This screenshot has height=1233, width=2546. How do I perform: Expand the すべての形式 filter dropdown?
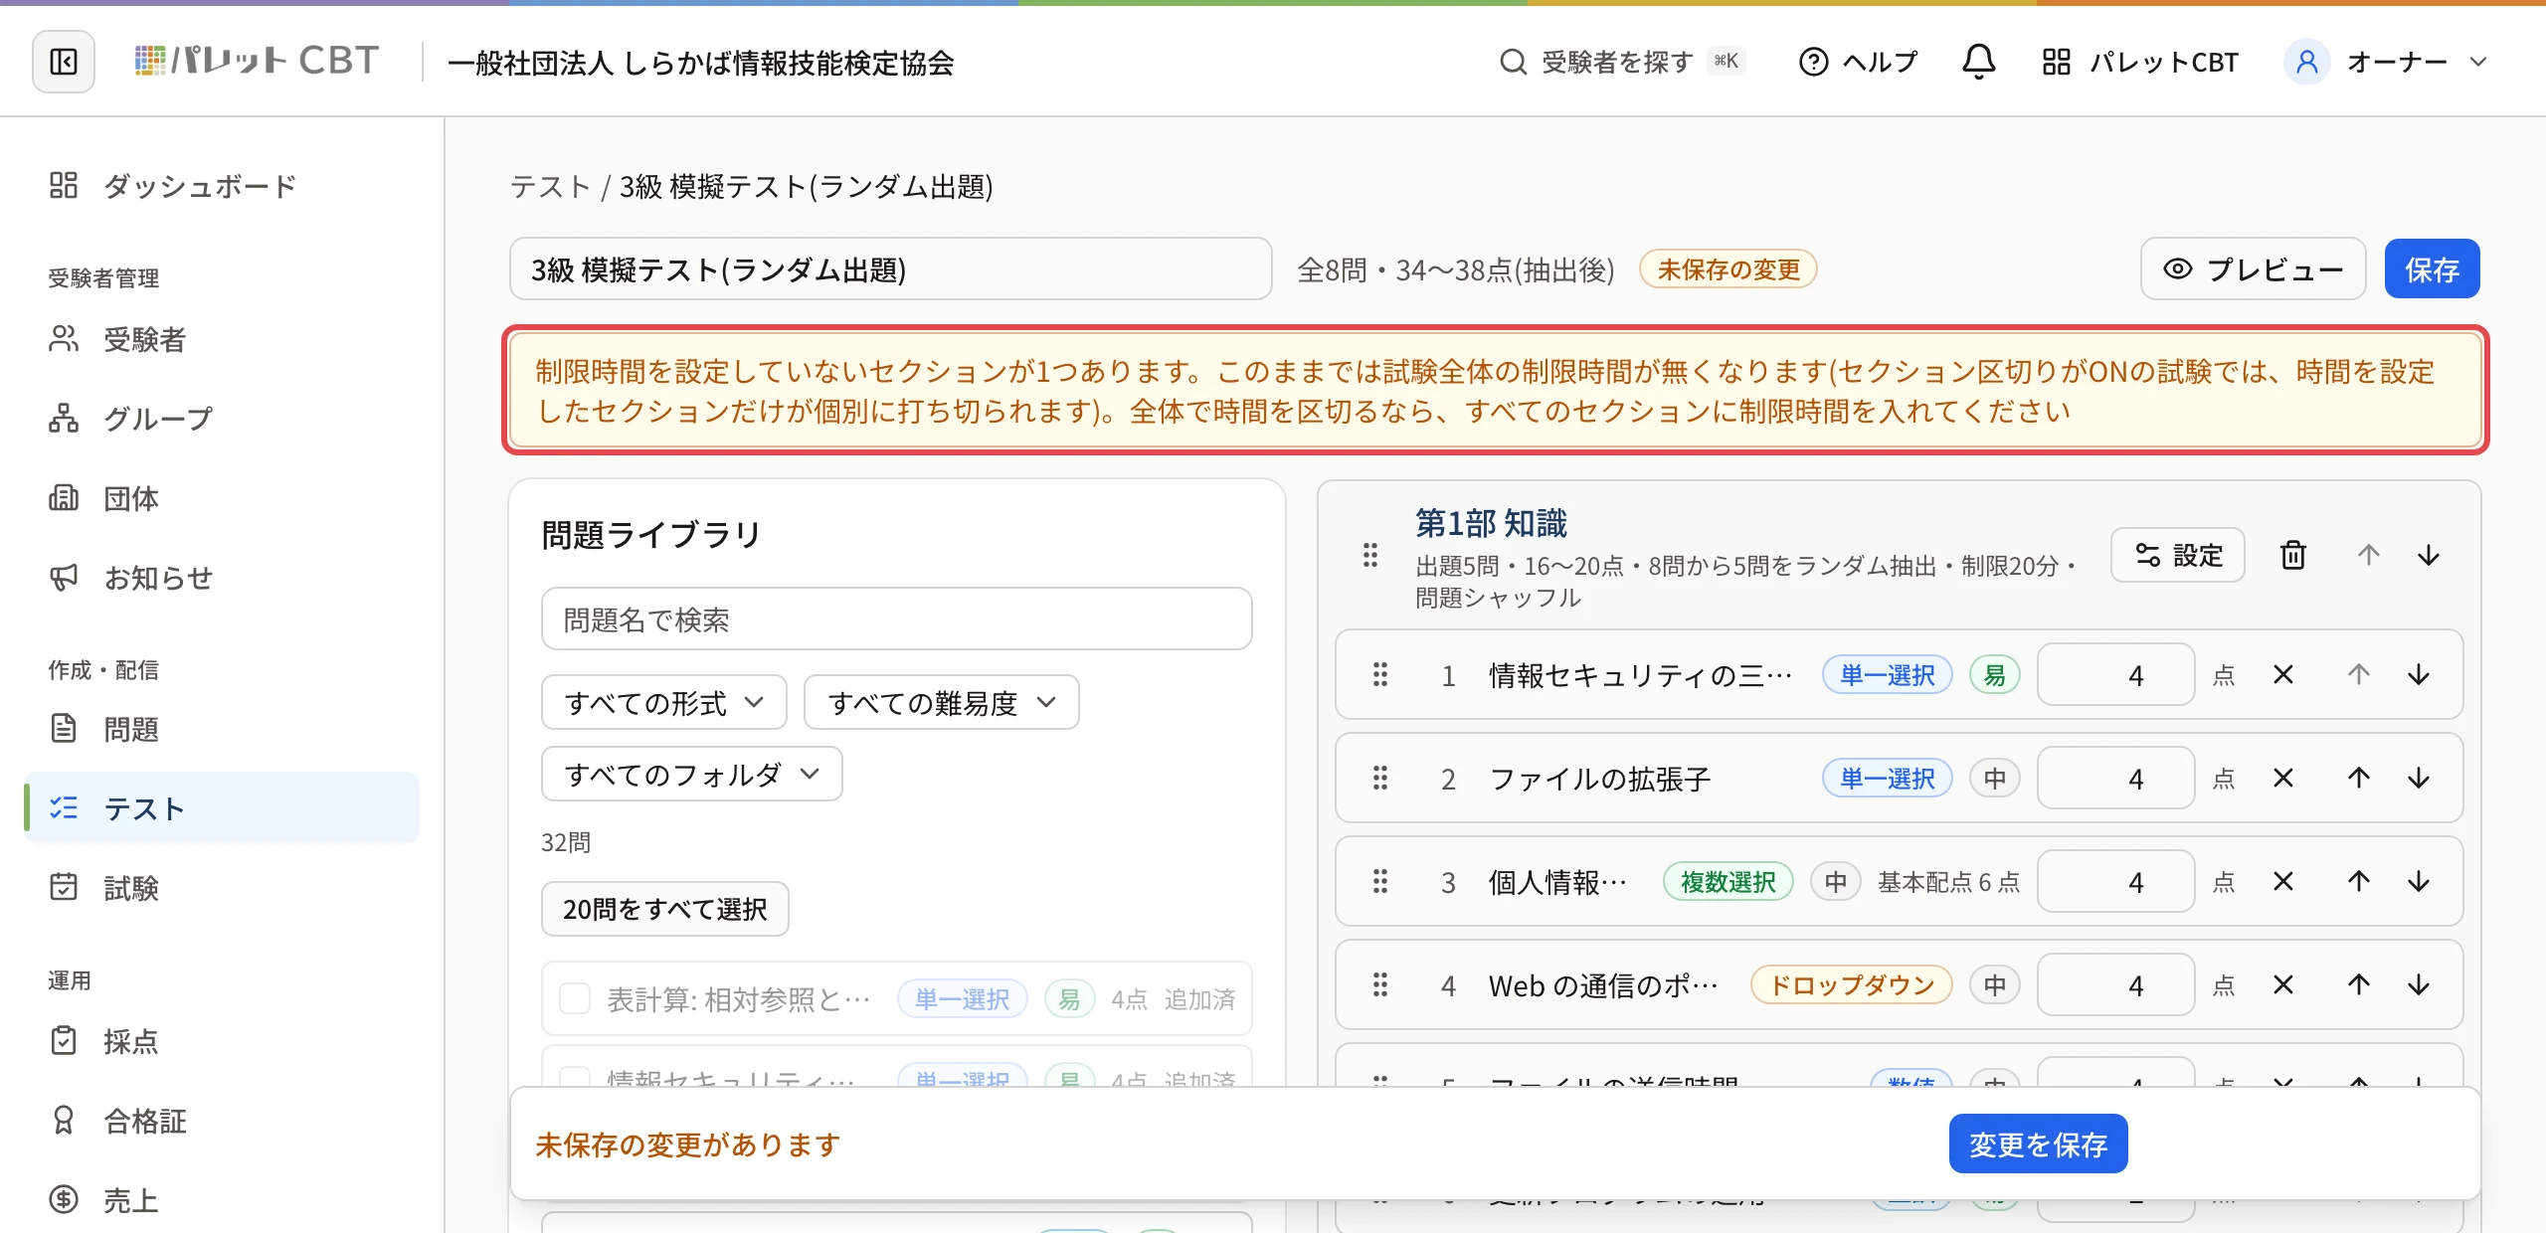click(664, 702)
